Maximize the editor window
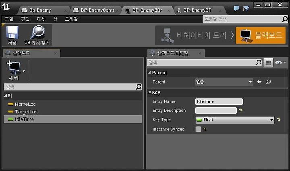Image resolution: width=290 pixels, height=171 pixels. [x=268, y=5]
